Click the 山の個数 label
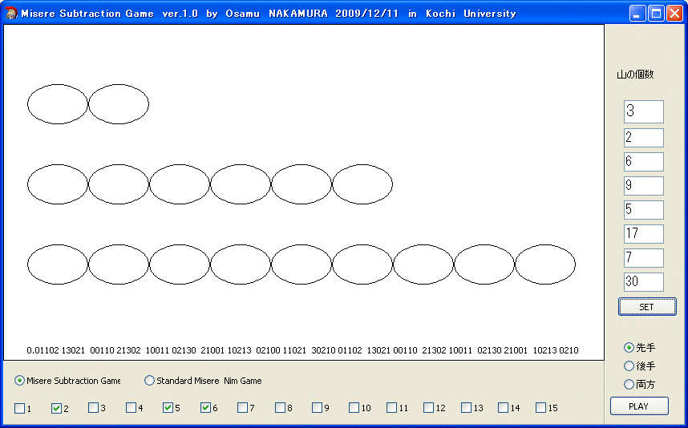This screenshot has width=688, height=428. (x=635, y=75)
